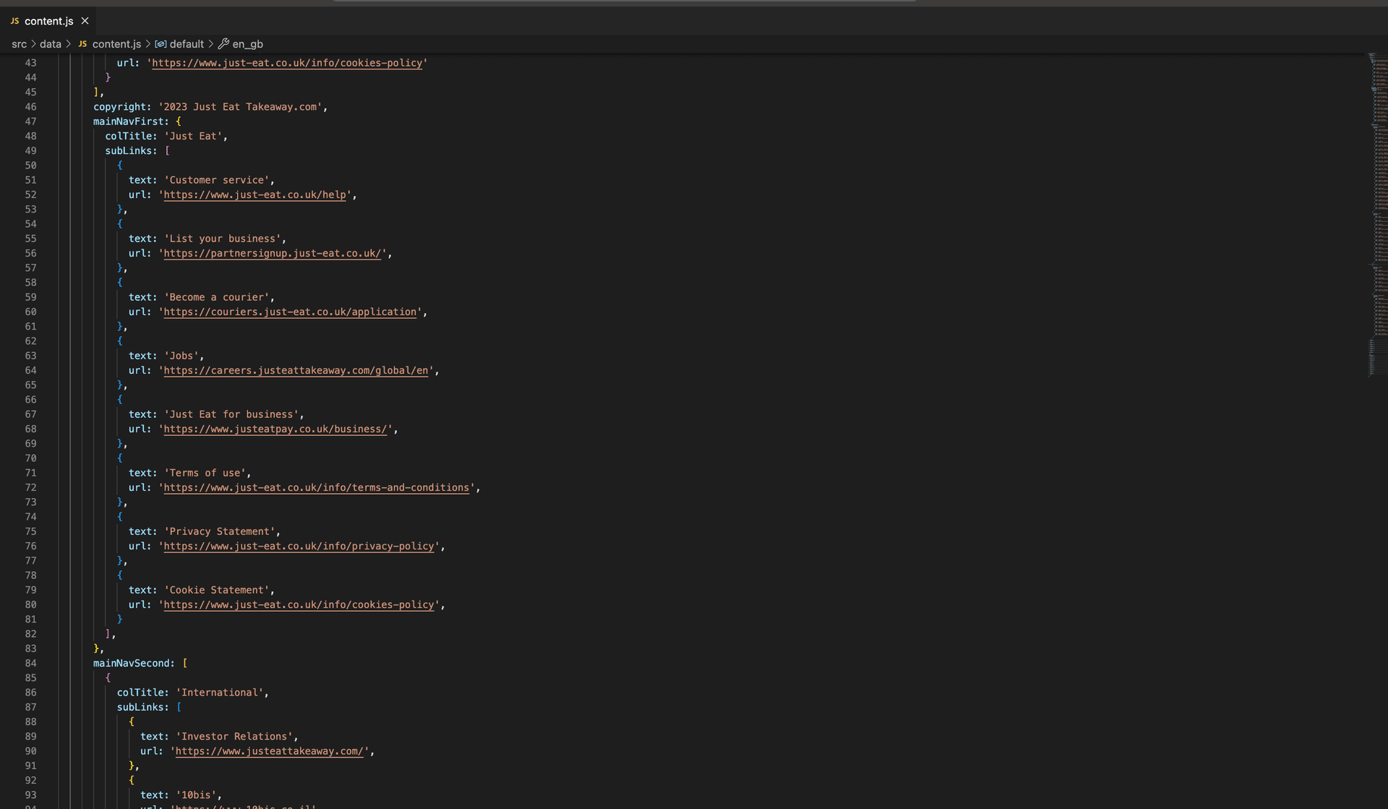Click the mainNavFirst property name

click(128, 121)
